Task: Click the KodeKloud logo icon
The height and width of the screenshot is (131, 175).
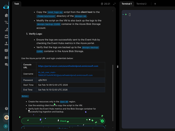Action: pos(6,6)
